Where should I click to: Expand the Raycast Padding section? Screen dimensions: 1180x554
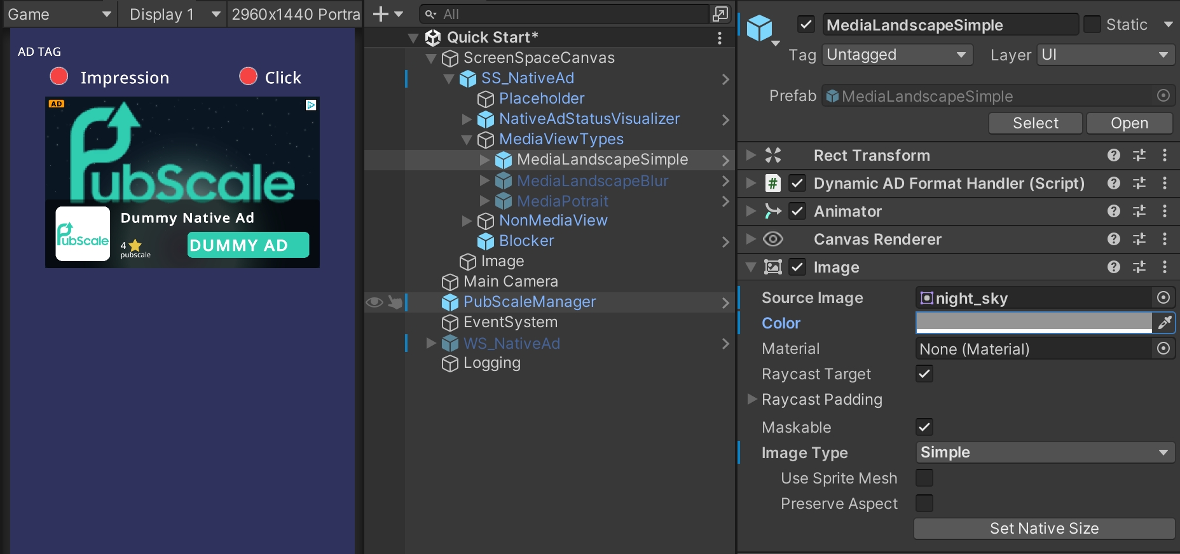point(752,399)
